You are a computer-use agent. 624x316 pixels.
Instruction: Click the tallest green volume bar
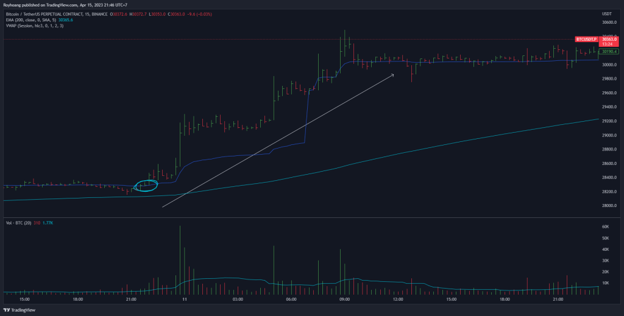(180, 259)
